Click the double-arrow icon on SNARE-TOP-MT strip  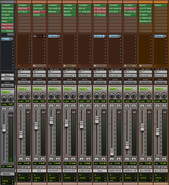point(120,167)
